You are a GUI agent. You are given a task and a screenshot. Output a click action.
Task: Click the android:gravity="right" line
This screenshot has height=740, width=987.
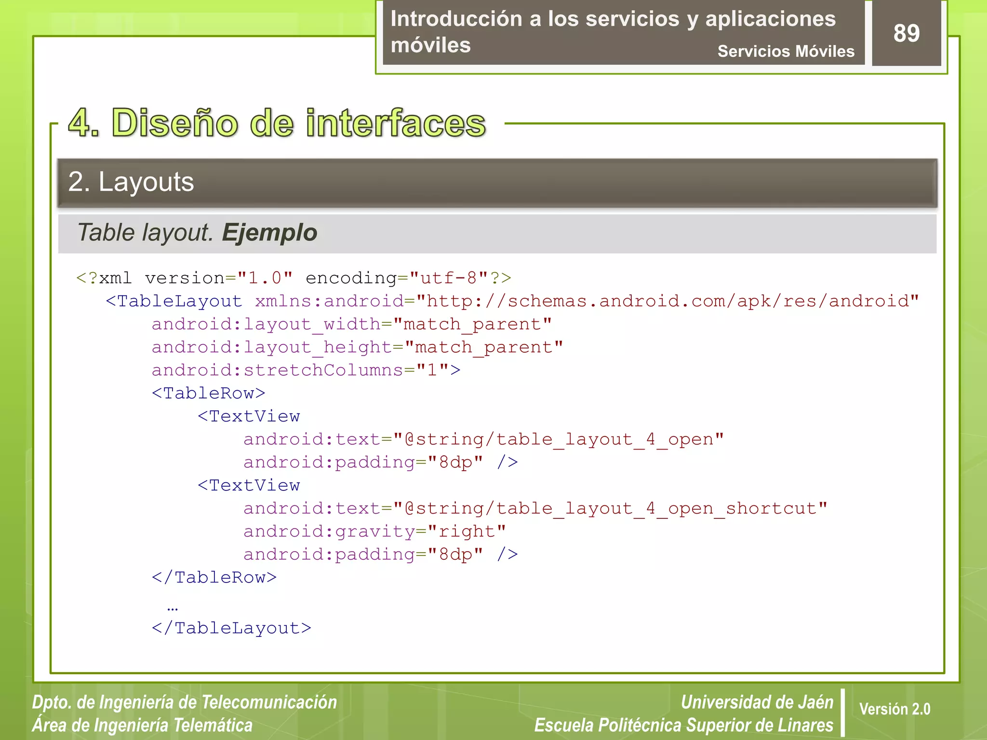[x=375, y=531]
